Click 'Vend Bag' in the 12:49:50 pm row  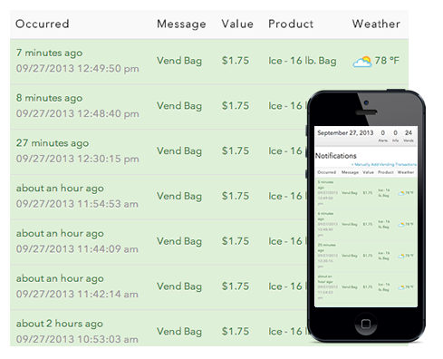click(x=179, y=61)
